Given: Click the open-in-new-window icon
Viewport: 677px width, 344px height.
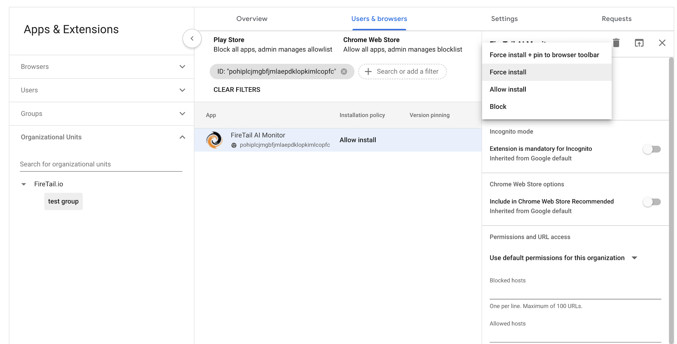Looking at the screenshot, I should pos(639,43).
